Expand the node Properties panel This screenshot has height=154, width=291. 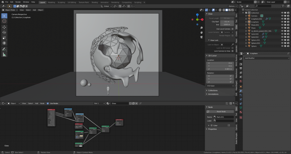[212, 129]
